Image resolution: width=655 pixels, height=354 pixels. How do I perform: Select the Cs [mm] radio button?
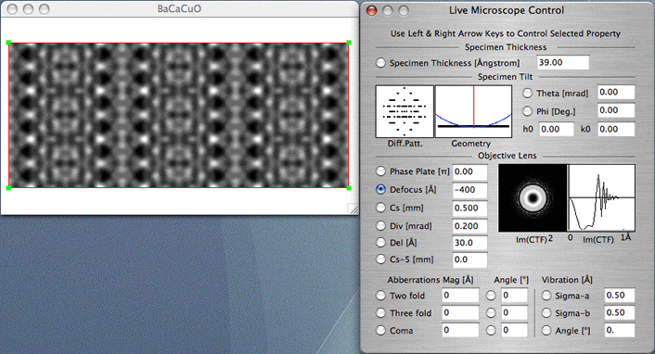pos(380,208)
